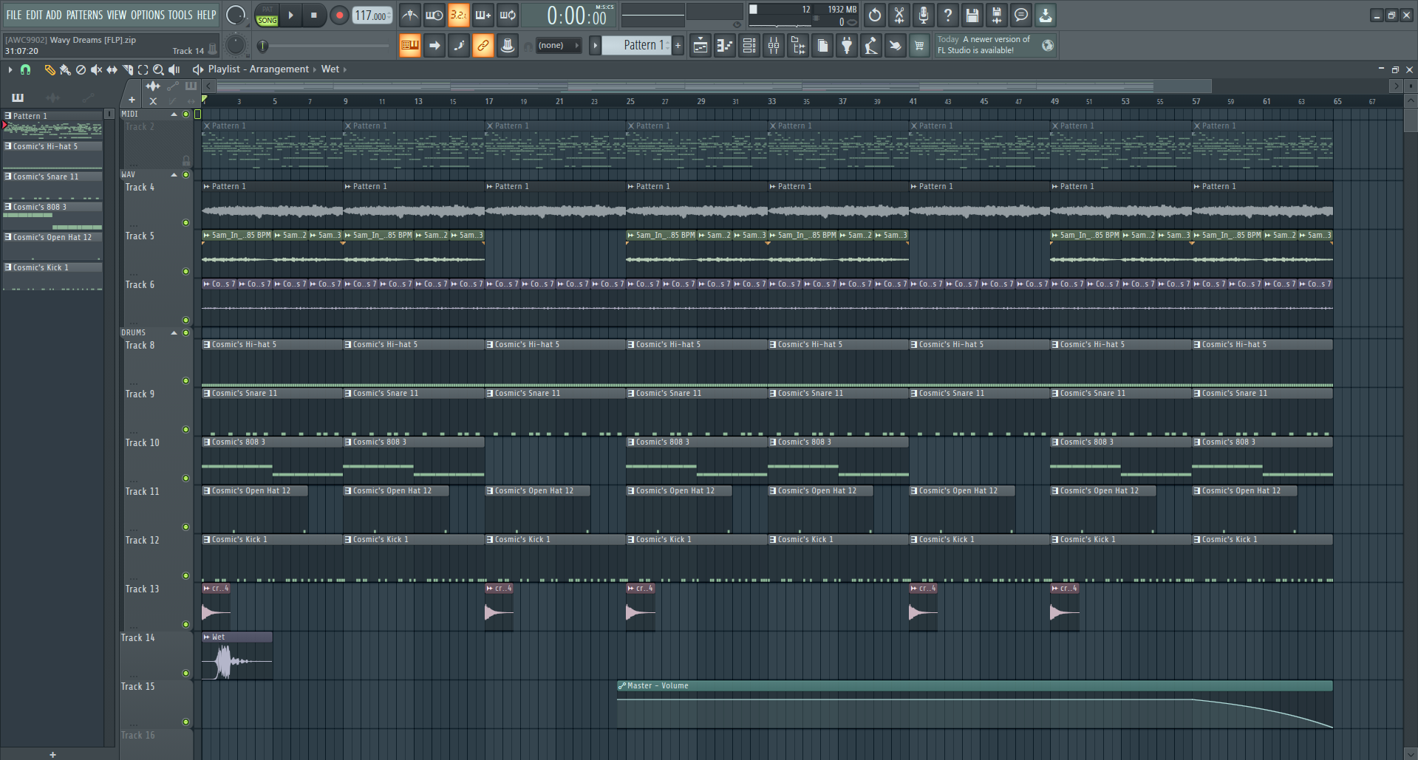Click the question mark help icon
The image size is (1418, 760).
948,15
